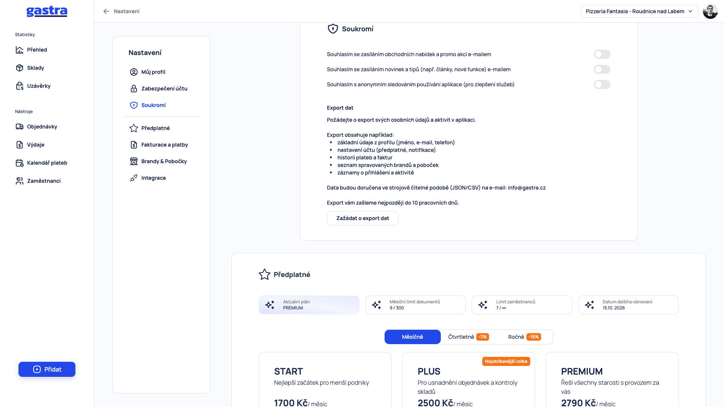724x407 pixels.
Task: Toggle anonymous usage tracking consent
Action: pyautogui.click(x=602, y=84)
